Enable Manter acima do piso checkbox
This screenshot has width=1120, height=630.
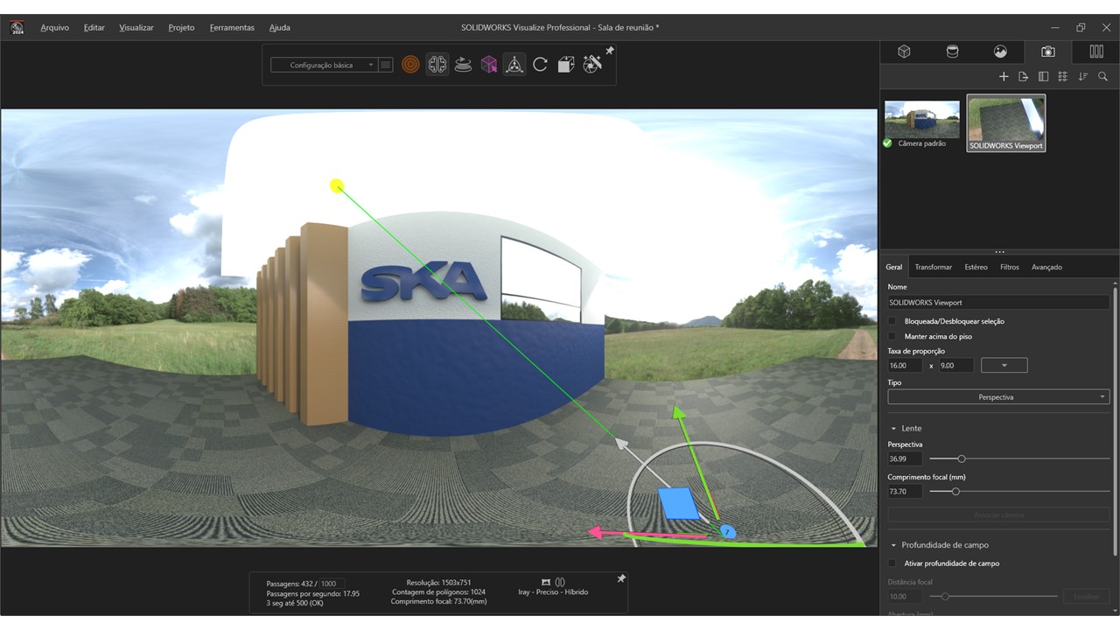click(892, 336)
